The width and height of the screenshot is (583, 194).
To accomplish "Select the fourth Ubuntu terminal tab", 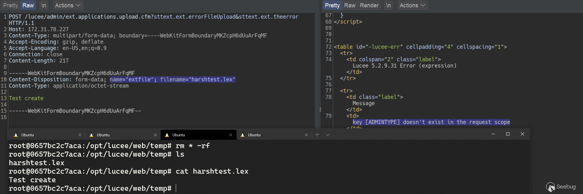I will [x=274, y=135].
